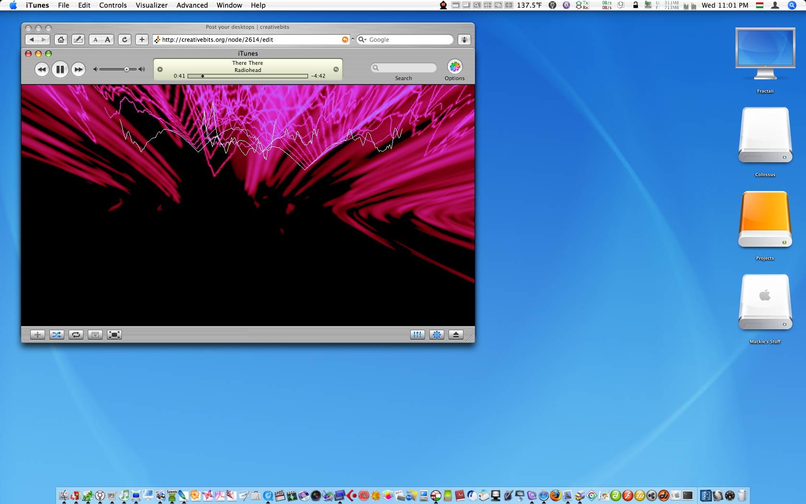Click the track progress bar in iTunes display
This screenshot has height=504, width=806.
(248, 76)
